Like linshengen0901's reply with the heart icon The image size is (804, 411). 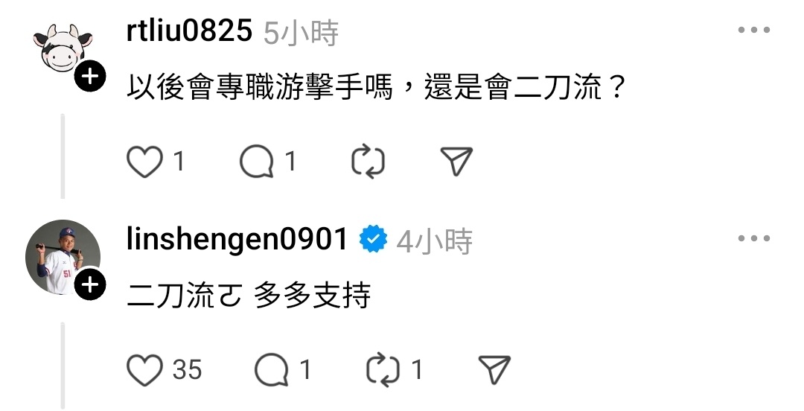[144, 370]
